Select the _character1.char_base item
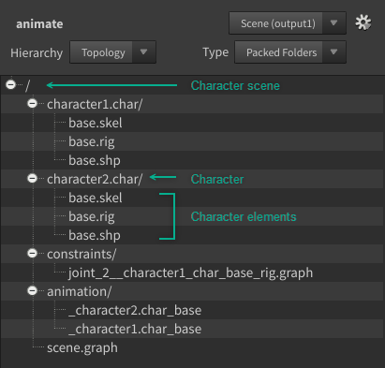385x368 pixels. pos(192,329)
